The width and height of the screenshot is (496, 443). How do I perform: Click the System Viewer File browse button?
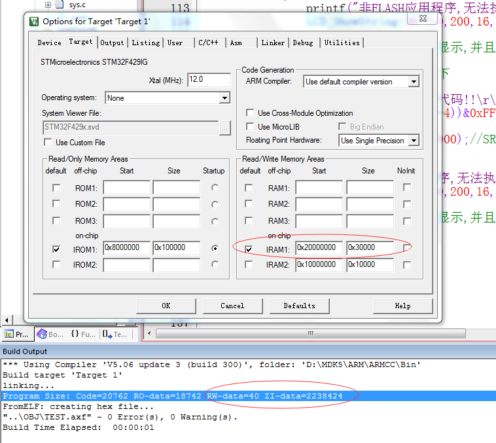tap(225, 128)
